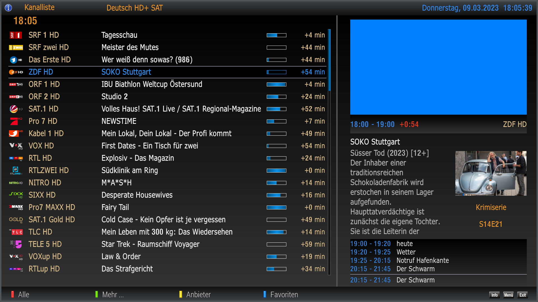Click the info icon beside Kanalliste
The width and height of the screenshot is (538, 302).
[8, 8]
